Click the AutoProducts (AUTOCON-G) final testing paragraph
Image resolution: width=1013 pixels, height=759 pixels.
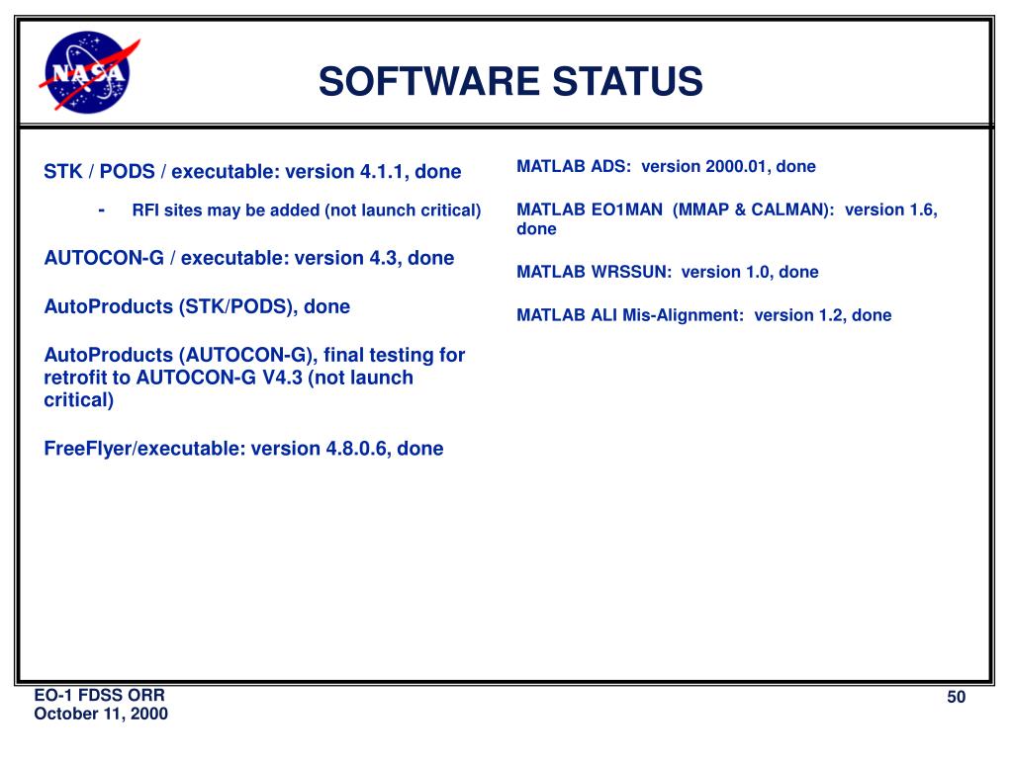point(254,378)
